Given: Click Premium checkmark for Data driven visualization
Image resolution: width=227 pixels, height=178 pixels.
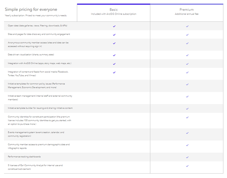Looking at the screenshot, I should click(187, 55).
